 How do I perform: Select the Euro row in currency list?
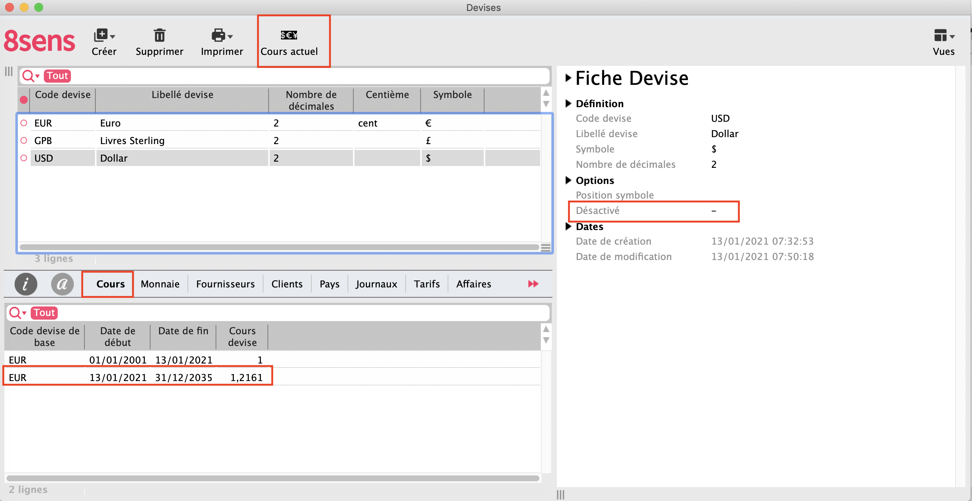click(280, 123)
